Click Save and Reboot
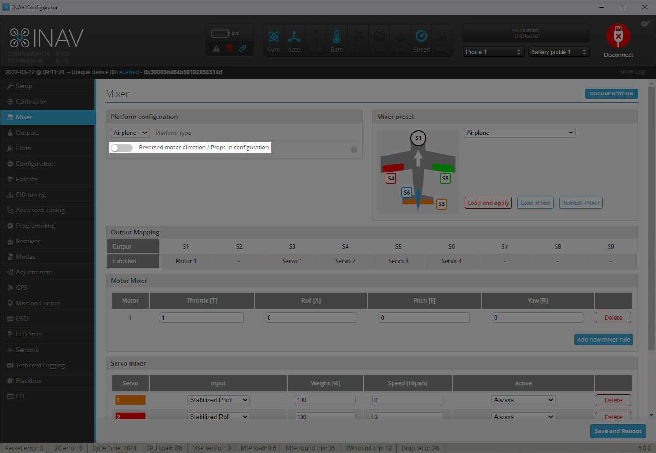This screenshot has height=453, width=656. [x=618, y=431]
